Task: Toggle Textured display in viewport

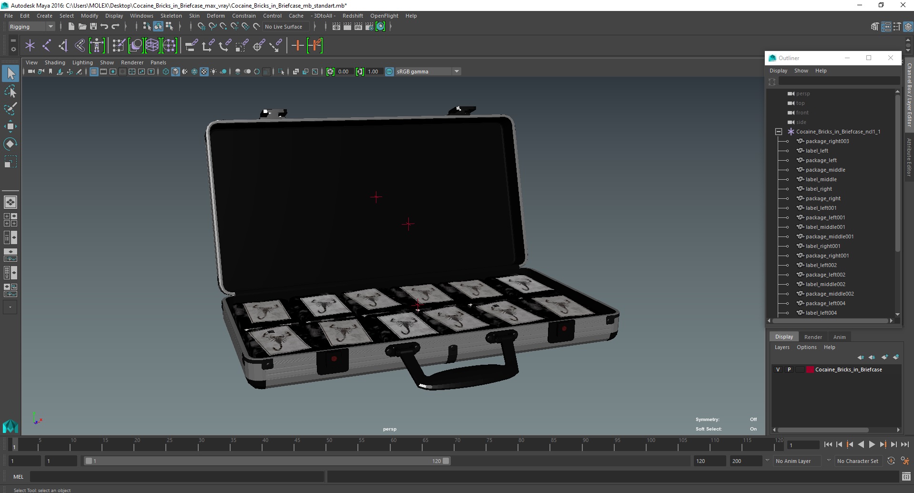Action: tap(204, 72)
